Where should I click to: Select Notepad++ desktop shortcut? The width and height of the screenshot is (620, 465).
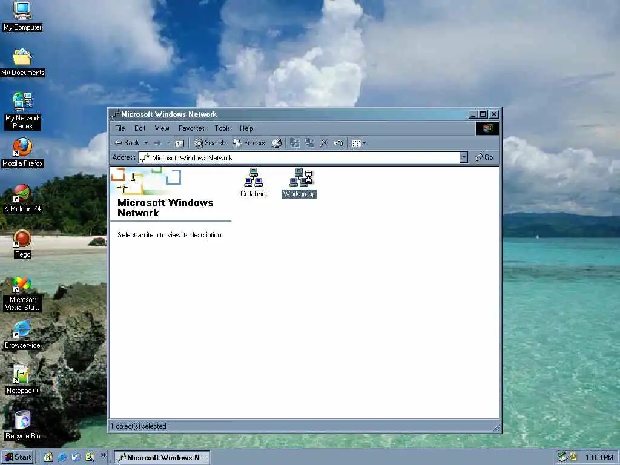tap(22, 380)
